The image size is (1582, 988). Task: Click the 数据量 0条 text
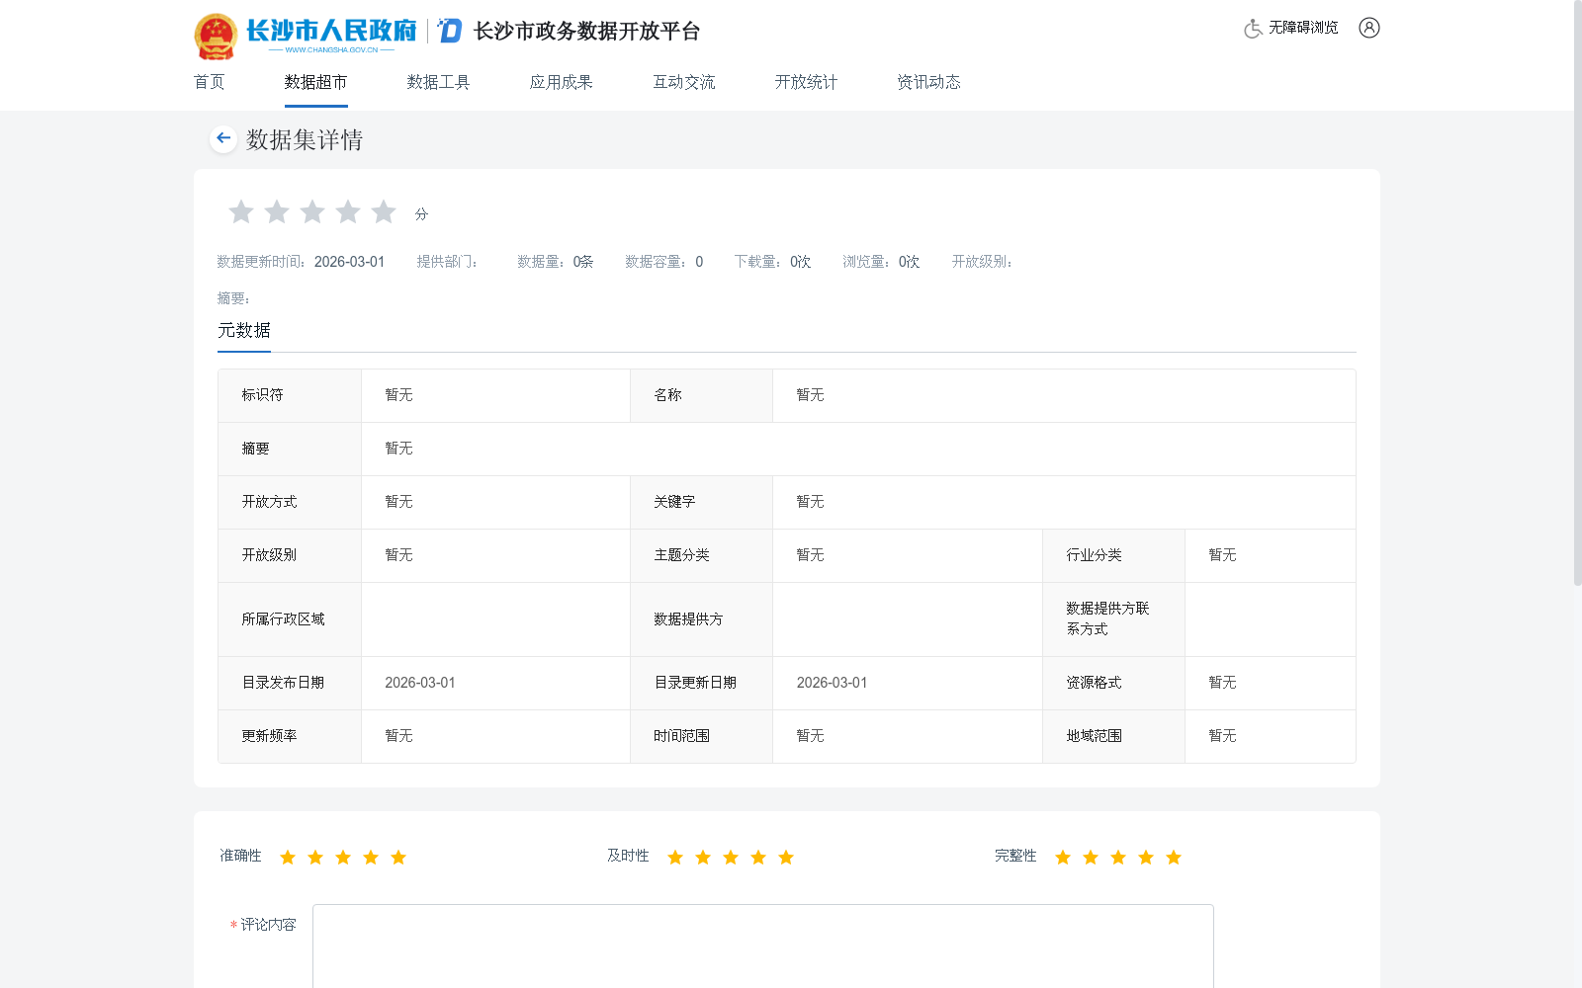click(x=556, y=262)
